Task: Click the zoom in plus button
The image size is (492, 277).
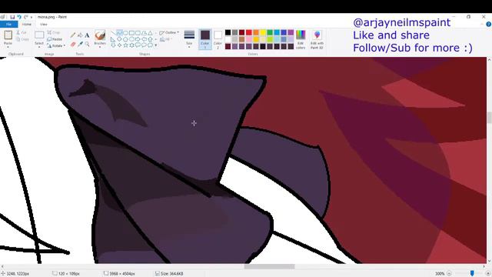Action: [488, 274]
